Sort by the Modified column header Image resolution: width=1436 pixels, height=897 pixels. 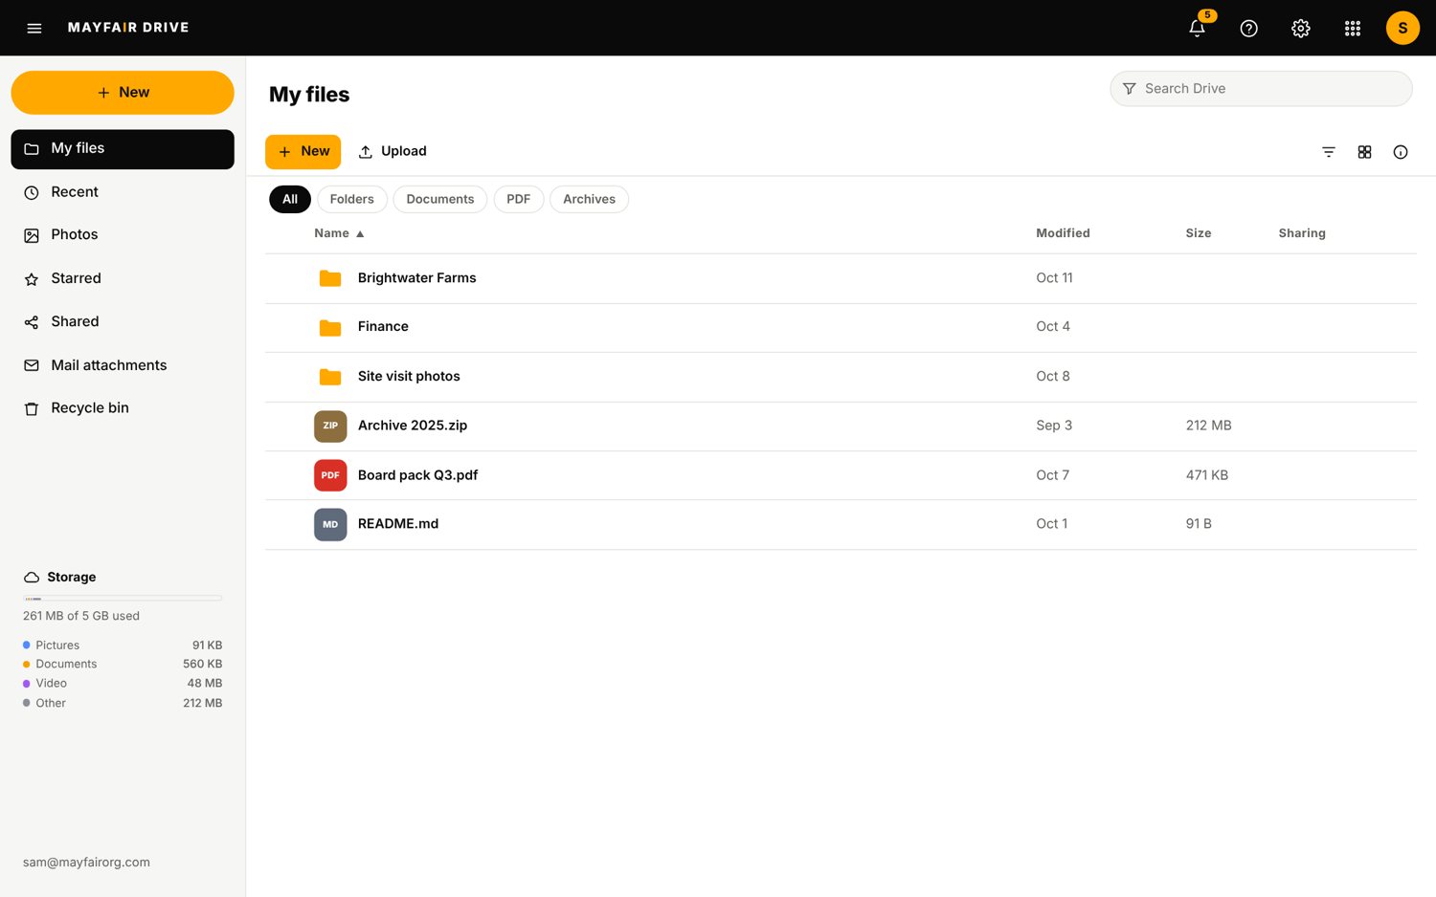coord(1063,233)
